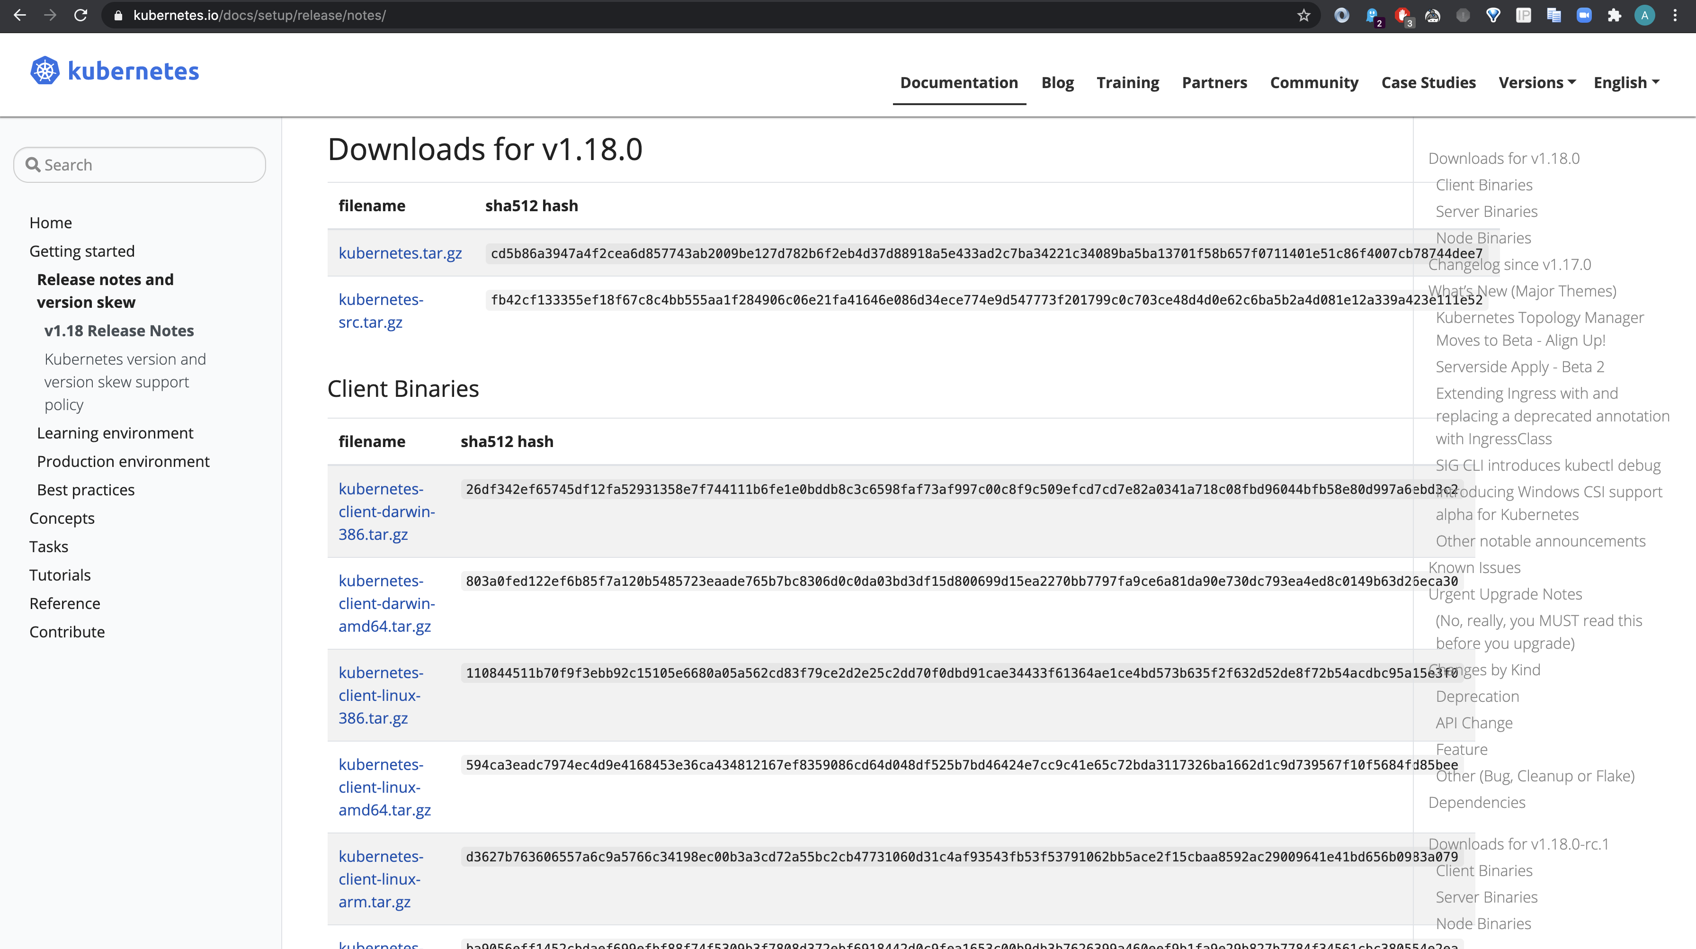This screenshot has height=949, width=1696.
Task: Open Learning environment in sidebar
Action: (x=115, y=433)
